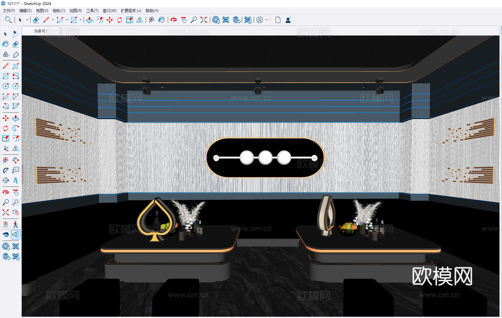Open the 窗口(W) menu
Viewport: 502px width, 318px height.
click(x=110, y=11)
